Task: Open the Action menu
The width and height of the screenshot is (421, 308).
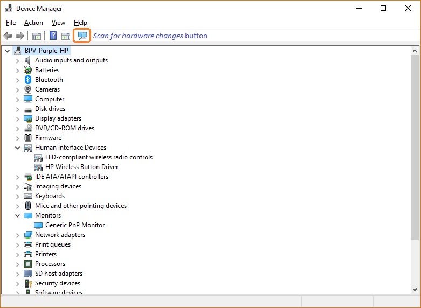Action: (33, 23)
